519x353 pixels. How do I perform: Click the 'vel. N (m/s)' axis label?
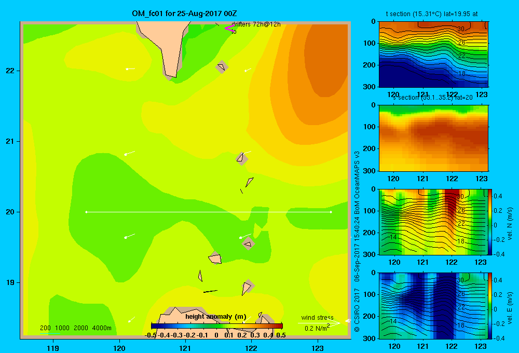pyautogui.click(x=510, y=224)
